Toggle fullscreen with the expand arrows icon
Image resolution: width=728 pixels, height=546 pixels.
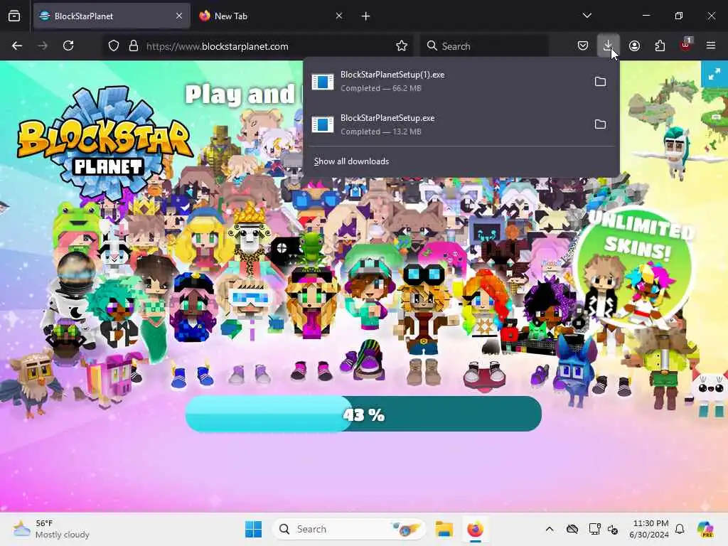(714, 74)
